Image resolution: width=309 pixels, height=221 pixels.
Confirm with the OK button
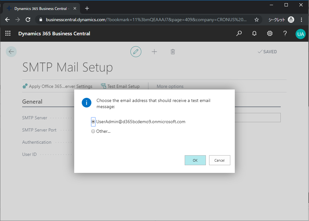(x=195, y=160)
